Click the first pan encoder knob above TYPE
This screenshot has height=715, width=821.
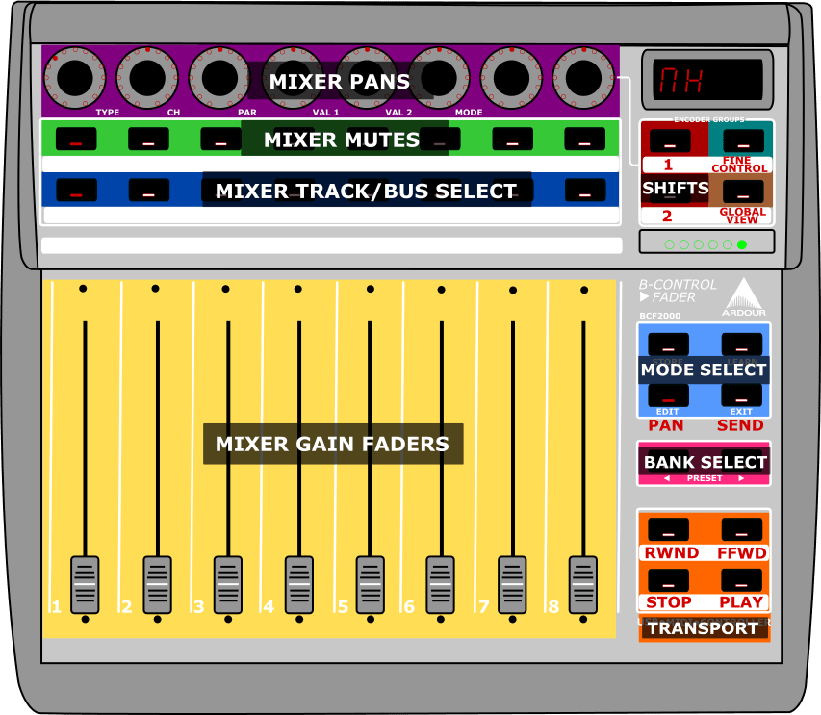[x=75, y=78]
